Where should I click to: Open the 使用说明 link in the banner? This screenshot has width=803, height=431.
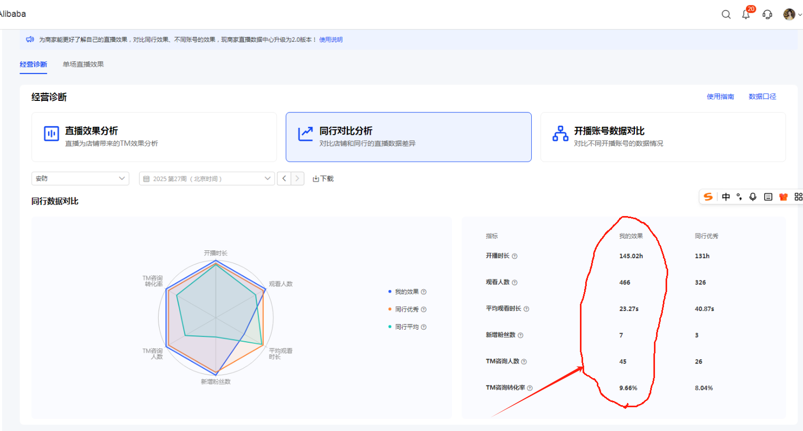[331, 40]
